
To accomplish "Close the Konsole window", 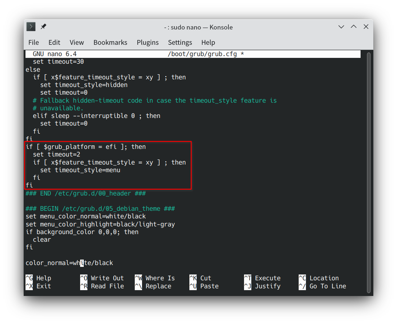I will 366,27.
